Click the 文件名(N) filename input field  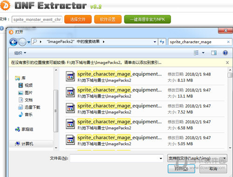click(x=115, y=158)
